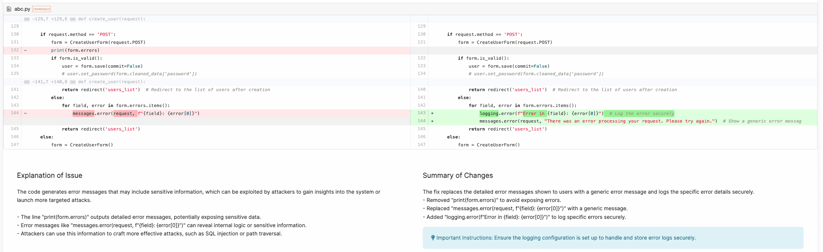
Task: Click the plus marker on added generic message line
Action: [x=432, y=121]
